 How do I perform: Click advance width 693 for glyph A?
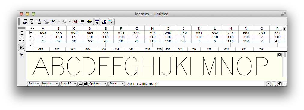pos(43,33)
